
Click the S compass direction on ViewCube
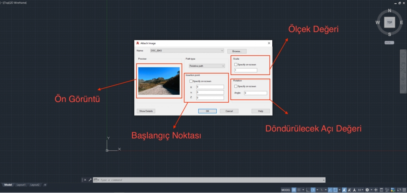point(390,34)
